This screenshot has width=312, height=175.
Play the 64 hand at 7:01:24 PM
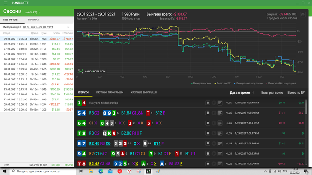[x=213, y=123]
